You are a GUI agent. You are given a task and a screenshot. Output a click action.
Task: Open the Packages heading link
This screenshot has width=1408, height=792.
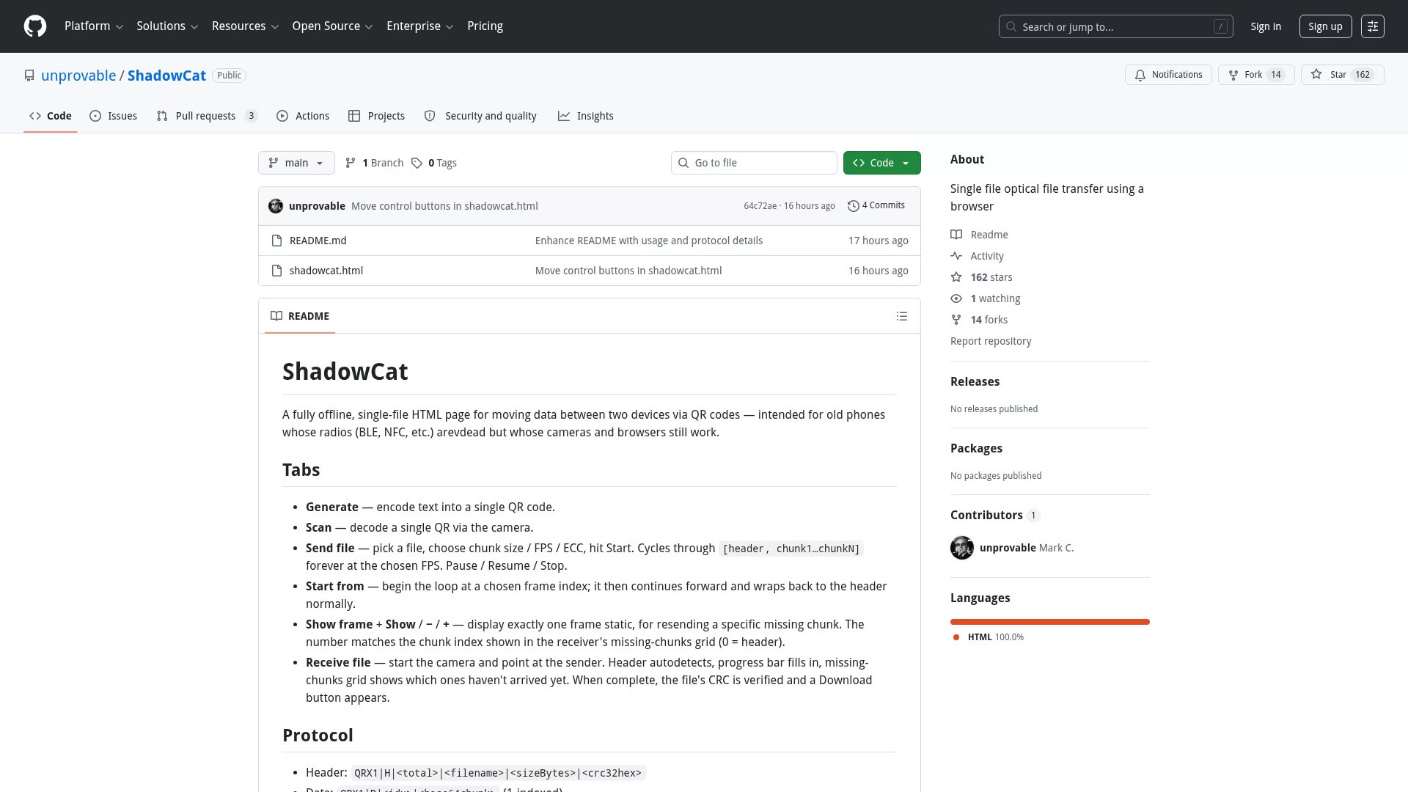pos(976,448)
